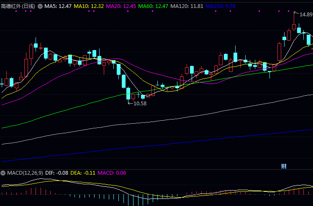Click the 14.89 high price marker
The height and width of the screenshot is (206, 313).
coord(305,15)
